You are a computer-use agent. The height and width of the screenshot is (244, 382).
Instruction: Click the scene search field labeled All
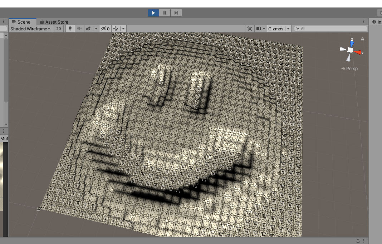click(x=330, y=29)
